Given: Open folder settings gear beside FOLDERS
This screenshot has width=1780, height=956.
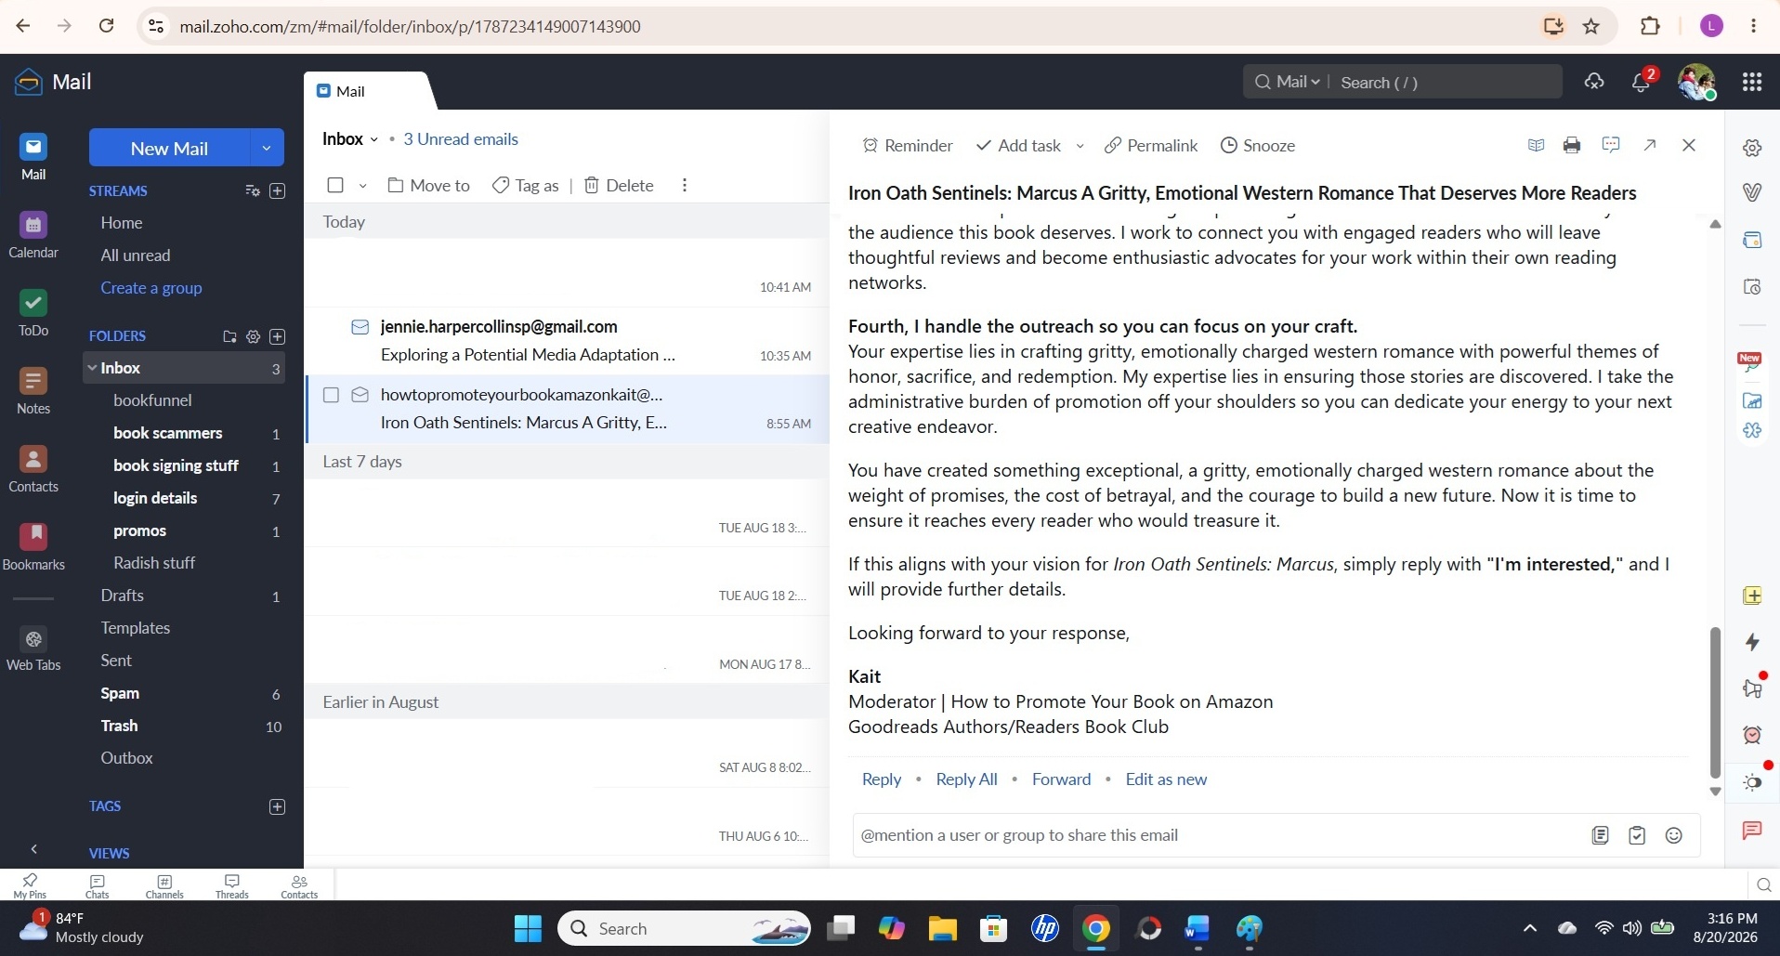Looking at the screenshot, I should (253, 336).
